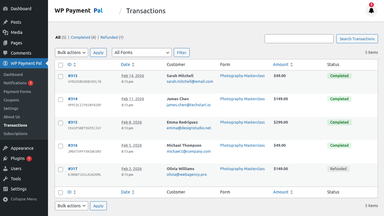Tick the checkbox for transaction #313
The image size is (384, 216).
(61, 76)
